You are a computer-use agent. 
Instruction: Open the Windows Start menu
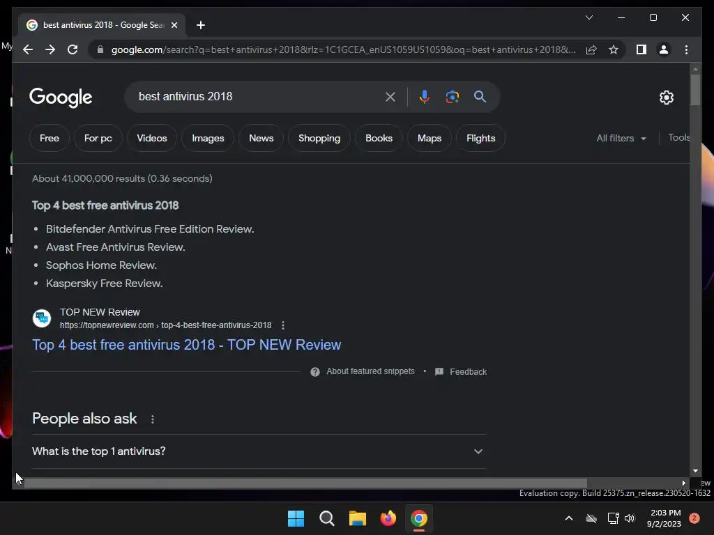[296, 518]
